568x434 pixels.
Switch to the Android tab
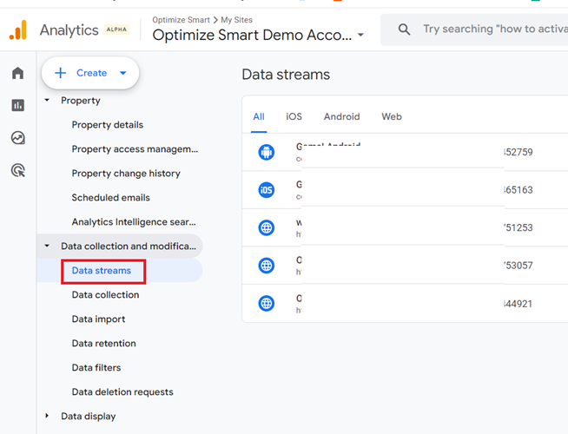(x=341, y=116)
